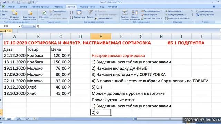Switch to the Вид ribbon tab
Viewport: 221px width, 124px height.
tap(102, 7)
